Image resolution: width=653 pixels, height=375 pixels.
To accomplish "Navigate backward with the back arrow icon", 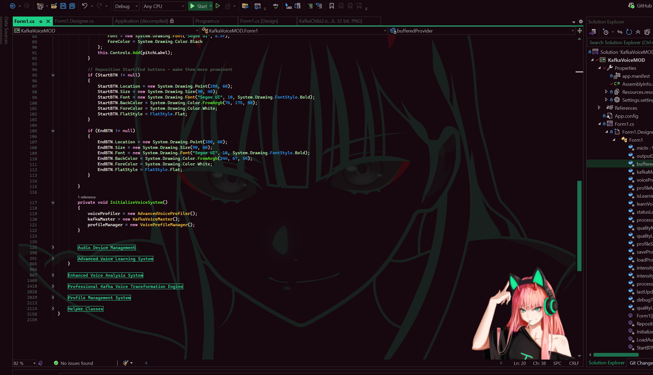I will coord(13,6).
